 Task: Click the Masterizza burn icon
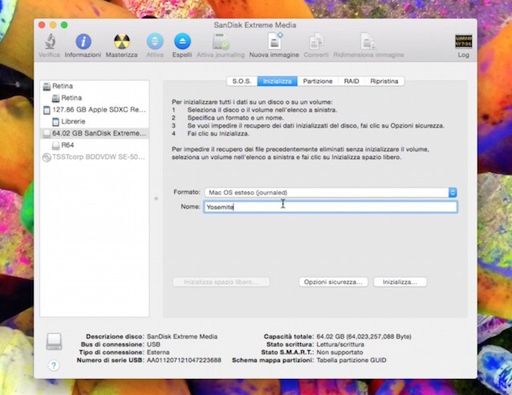coord(121,42)
